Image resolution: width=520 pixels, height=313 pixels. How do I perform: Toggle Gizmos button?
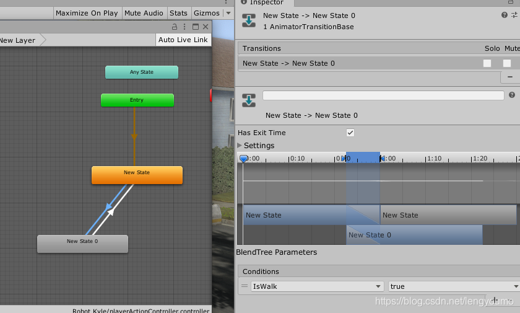(207, 13)
